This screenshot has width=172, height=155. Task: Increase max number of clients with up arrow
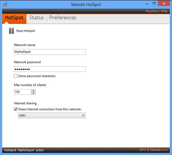[x=34, y=90]
